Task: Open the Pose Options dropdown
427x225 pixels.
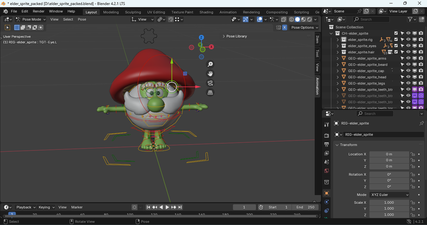Action: pyautogui.click(x=305, y=28)
